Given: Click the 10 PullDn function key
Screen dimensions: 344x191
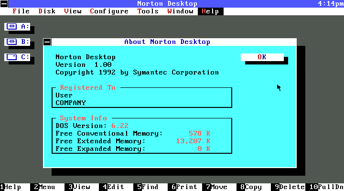Looking at the screenshot, I should coord(327,187).
